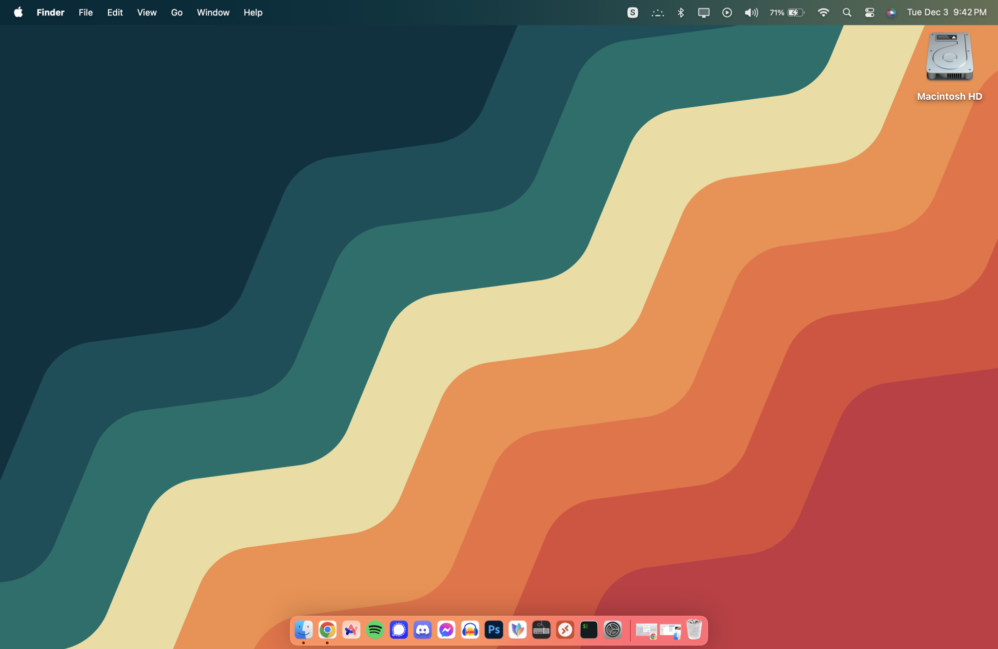Open the Apple menu
This screenshot has width=998, height=649.
(18, 12)
